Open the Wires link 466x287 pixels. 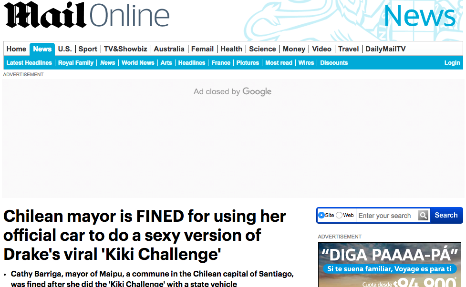coord(306,63)
